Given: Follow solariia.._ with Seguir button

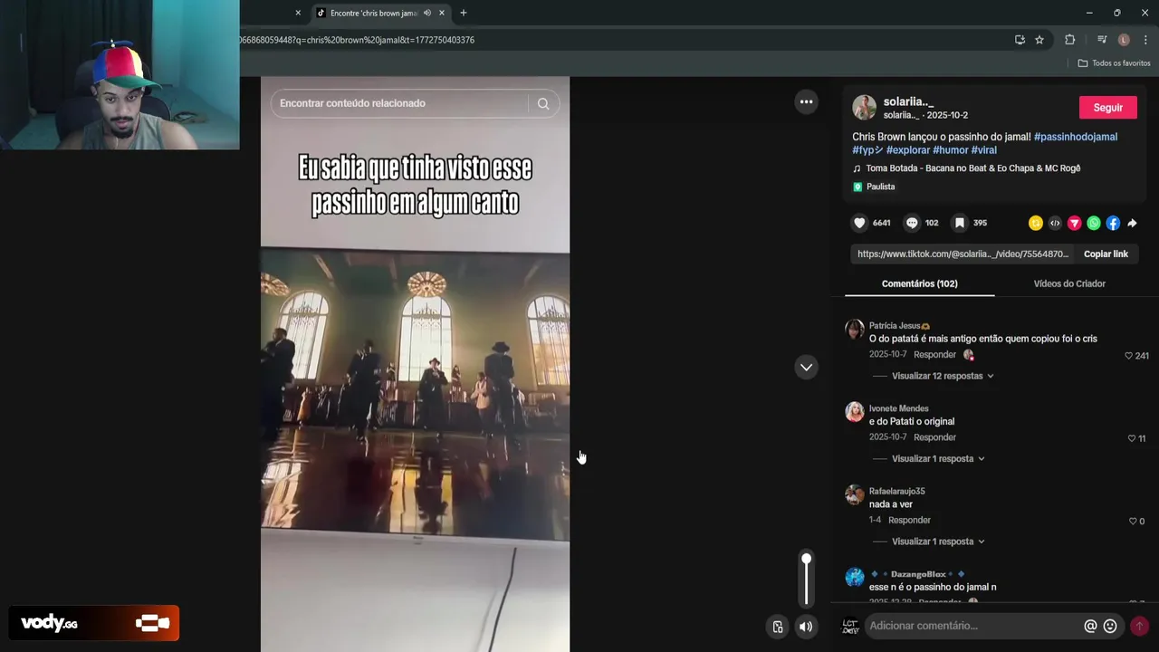Looking at the screenshot, I should tap(1107, 107).
